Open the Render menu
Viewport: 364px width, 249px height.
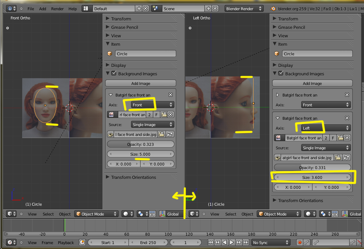pos(57,8)
